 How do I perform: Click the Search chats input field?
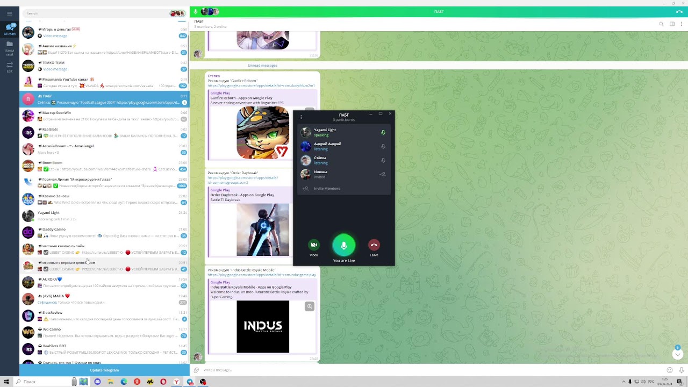(97, 13)
